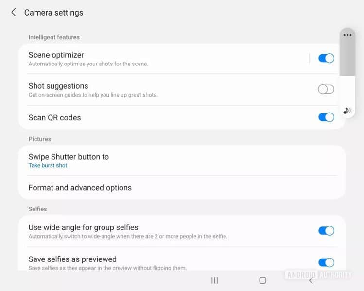The width and height of the screenshot is (364, 291).
Task: Tap the Shot suggestions label text
Action: (58, 86)
